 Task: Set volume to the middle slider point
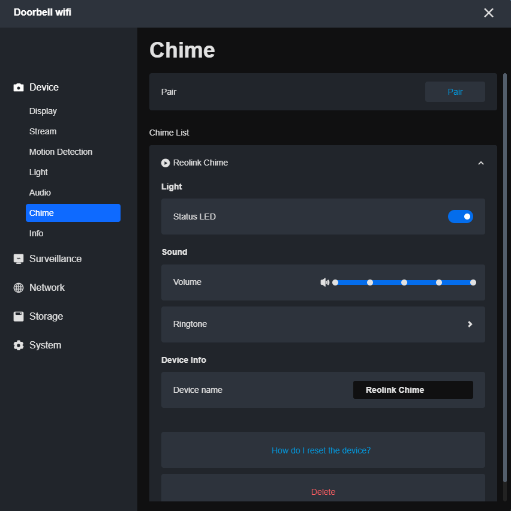pyautogui.click(x=404, y=282)
